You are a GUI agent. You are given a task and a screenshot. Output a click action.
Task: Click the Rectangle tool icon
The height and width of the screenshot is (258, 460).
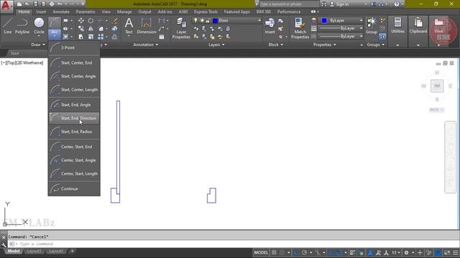pyautogui.click(x=65, y=21)
